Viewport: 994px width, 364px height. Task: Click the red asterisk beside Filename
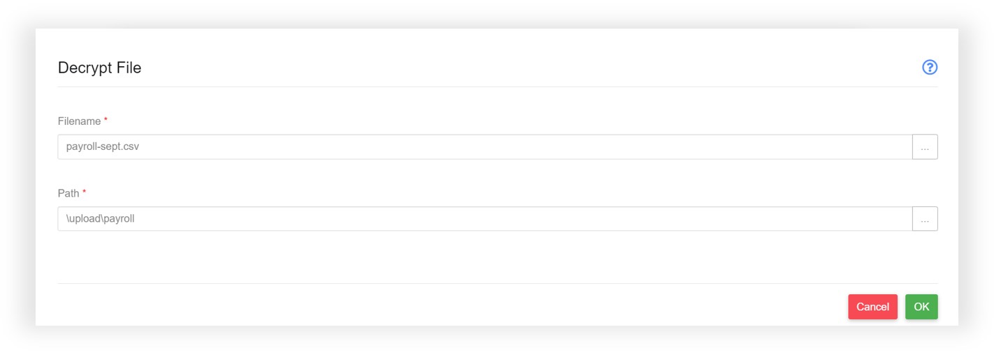pyautogui.click(x=105, y=120)
